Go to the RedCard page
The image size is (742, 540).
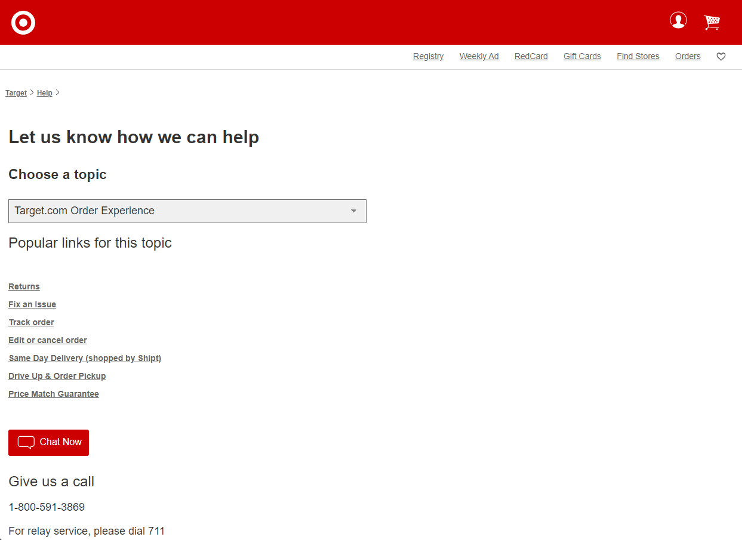coord(531,56)
